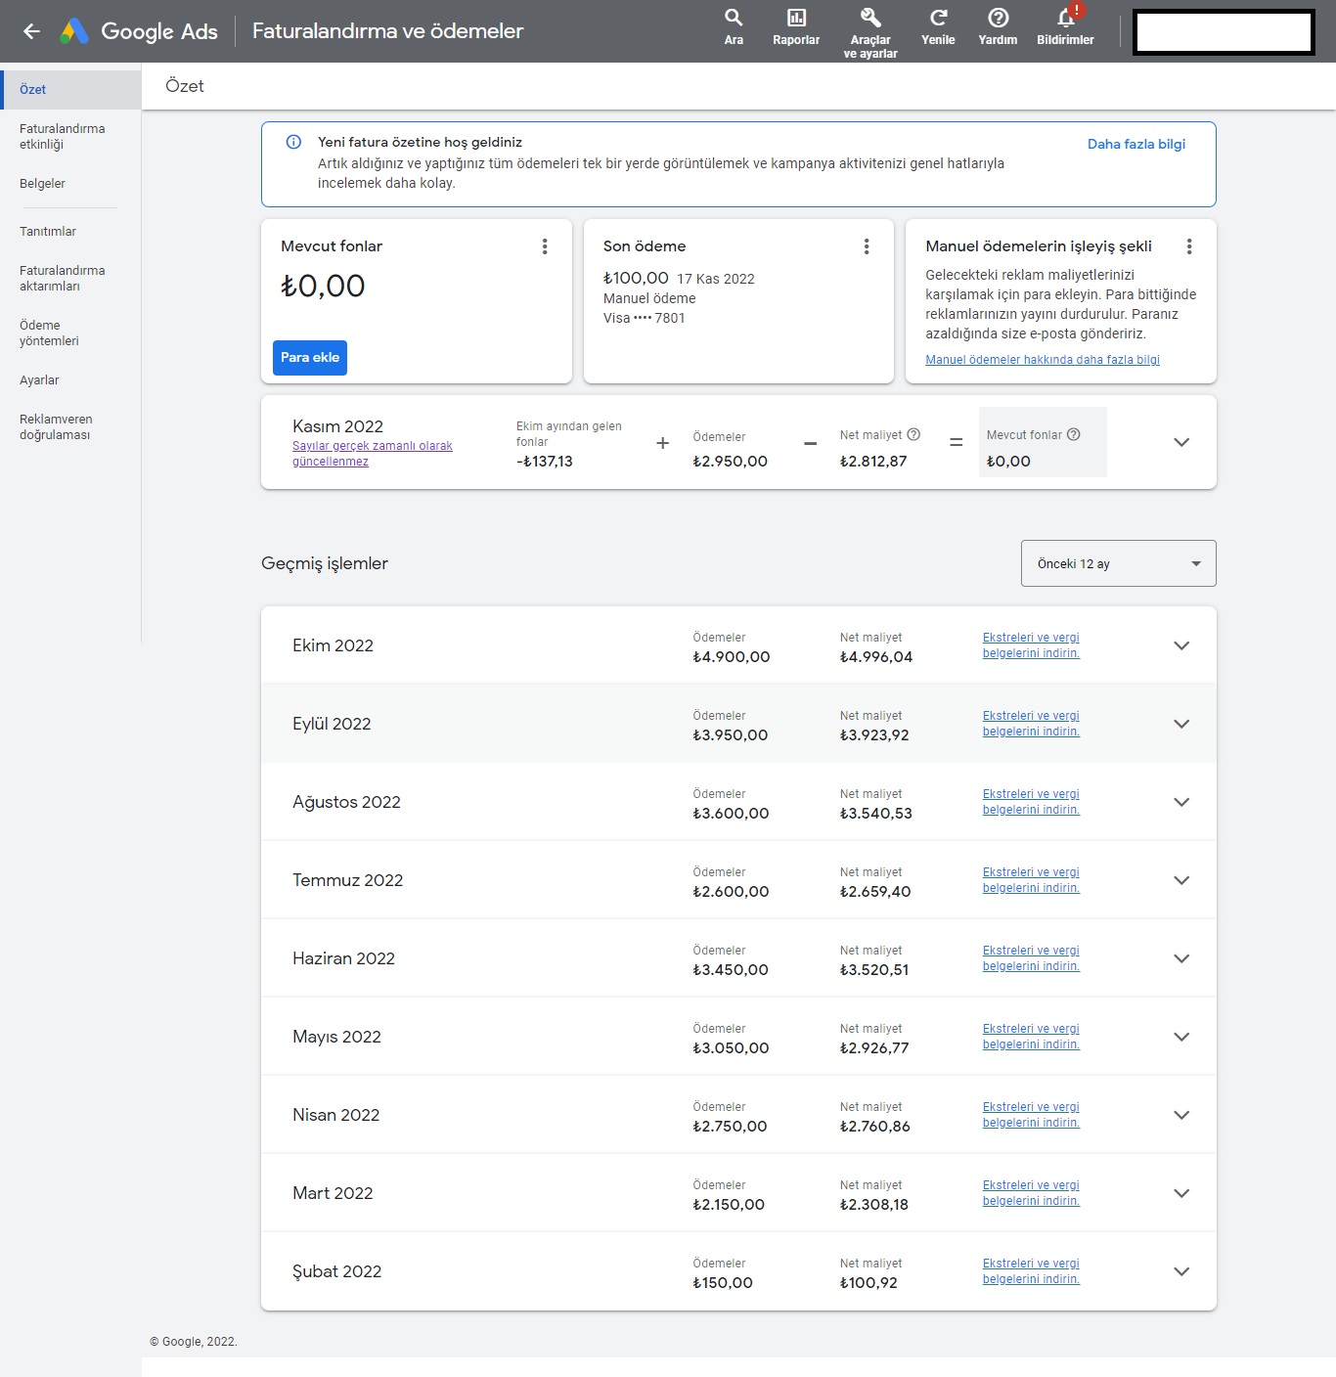The height and width of the screenshot is (1377, 1336).
Task: Open the Bildirimler bell icon
Action: pos(1065,27)
